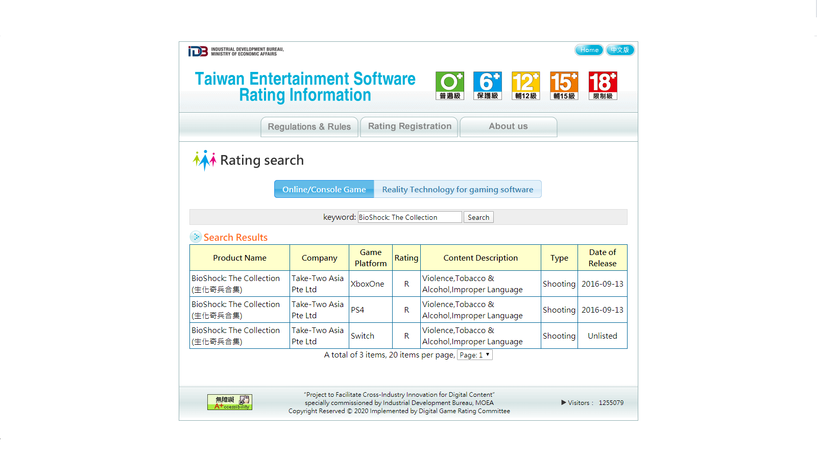This screenshot has height=459, width=817.
Task: Click the Search Results arrow icon
Action: (x=196, y=237)
